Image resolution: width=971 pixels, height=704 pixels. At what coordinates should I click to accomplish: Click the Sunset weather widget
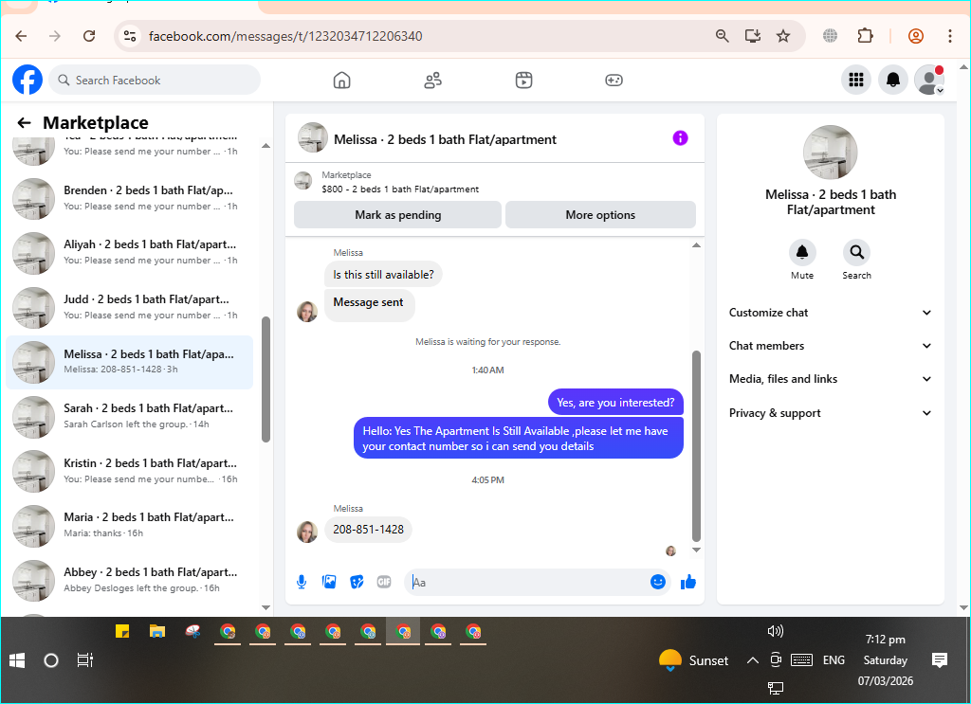point(693,660)
